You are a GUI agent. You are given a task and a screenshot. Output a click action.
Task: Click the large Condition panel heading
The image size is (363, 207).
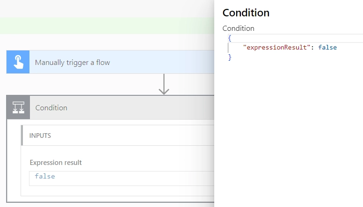click(246, 13)
